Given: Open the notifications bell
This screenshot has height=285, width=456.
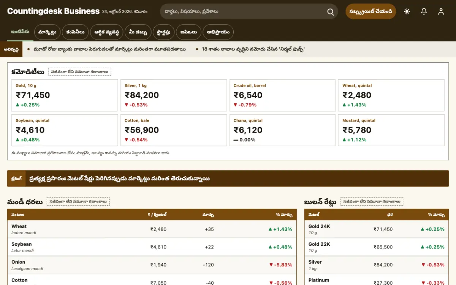Looking at the screenshot, I should (x=424, y=11).
